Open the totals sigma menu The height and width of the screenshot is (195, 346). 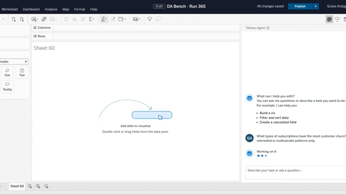(x=91, y=19)
